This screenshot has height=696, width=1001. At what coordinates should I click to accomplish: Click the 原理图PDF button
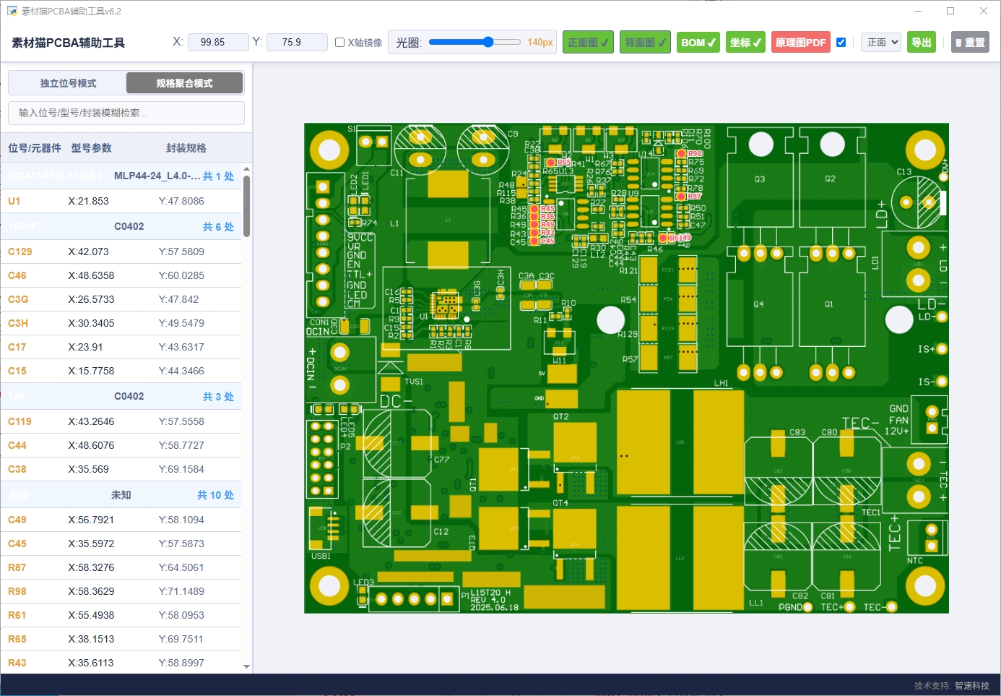[801, 43]
